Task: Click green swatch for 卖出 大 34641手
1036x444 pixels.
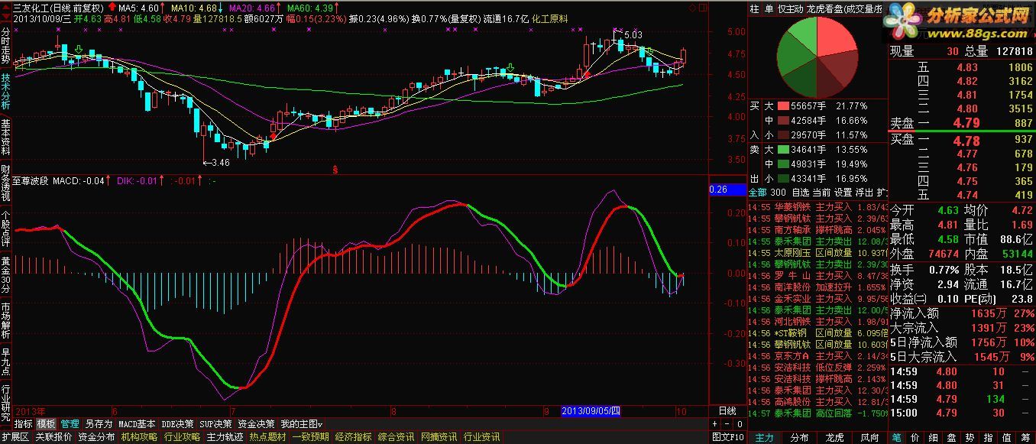Action: (x=783, y=150)
